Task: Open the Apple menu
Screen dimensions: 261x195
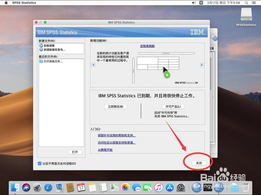Action: coord(6,3)
